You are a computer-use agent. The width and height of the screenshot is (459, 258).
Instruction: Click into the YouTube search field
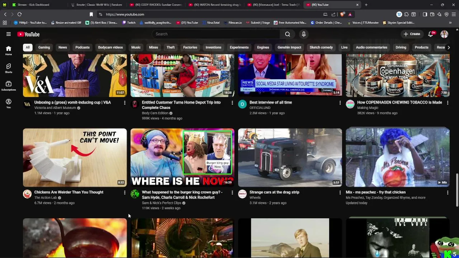(x=216, y=34)
